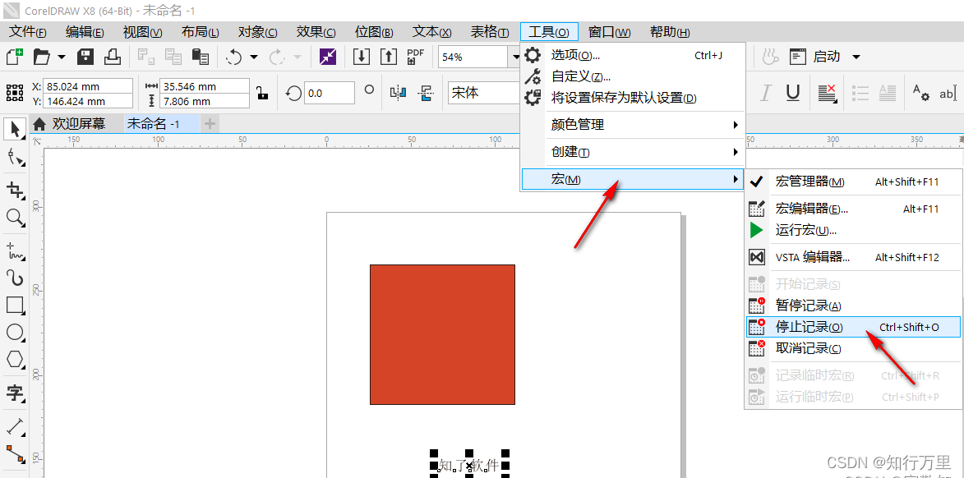Open the 启动 launcher dropdown
964x478 pixels.
pos(856,57)
